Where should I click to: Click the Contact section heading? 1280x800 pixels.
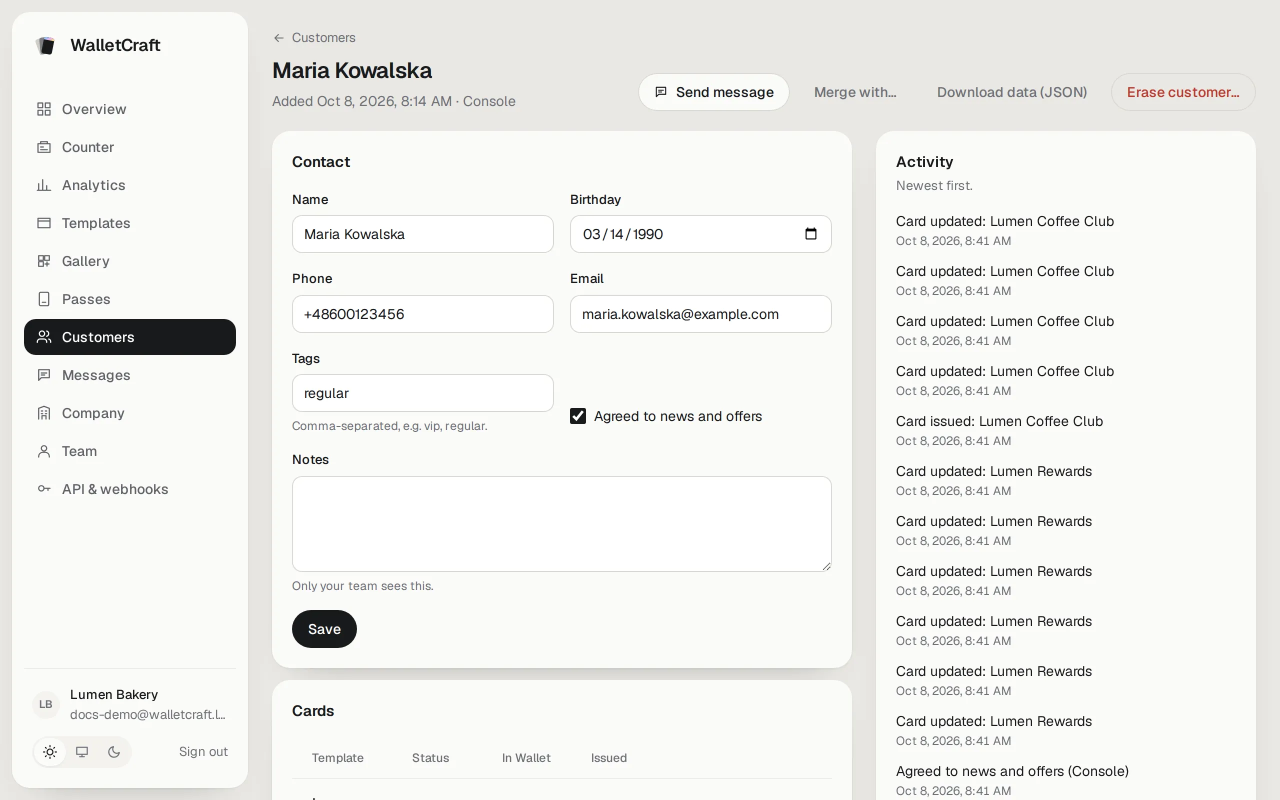point(320,162)
